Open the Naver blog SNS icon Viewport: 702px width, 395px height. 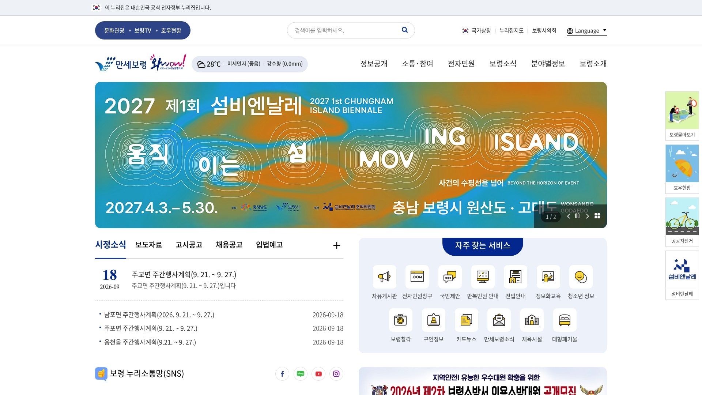tap(301, 374)
